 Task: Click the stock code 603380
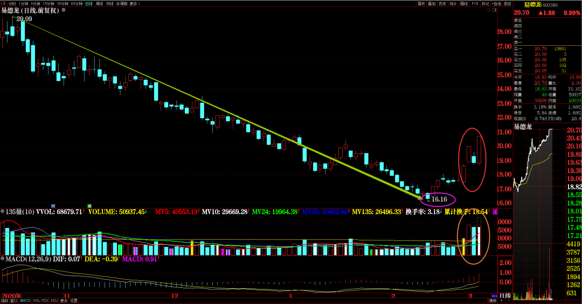click(x=550, y=5)
